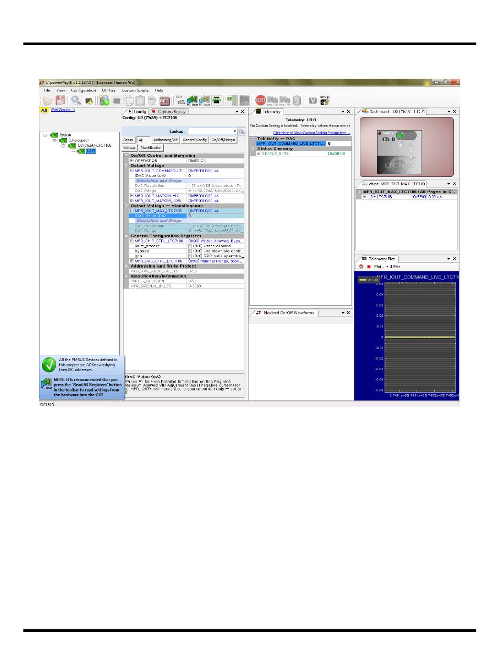Viewport: 499px width, 655px height.
Task: Click the General Config filter button
Action: click(x=195, y=140)
